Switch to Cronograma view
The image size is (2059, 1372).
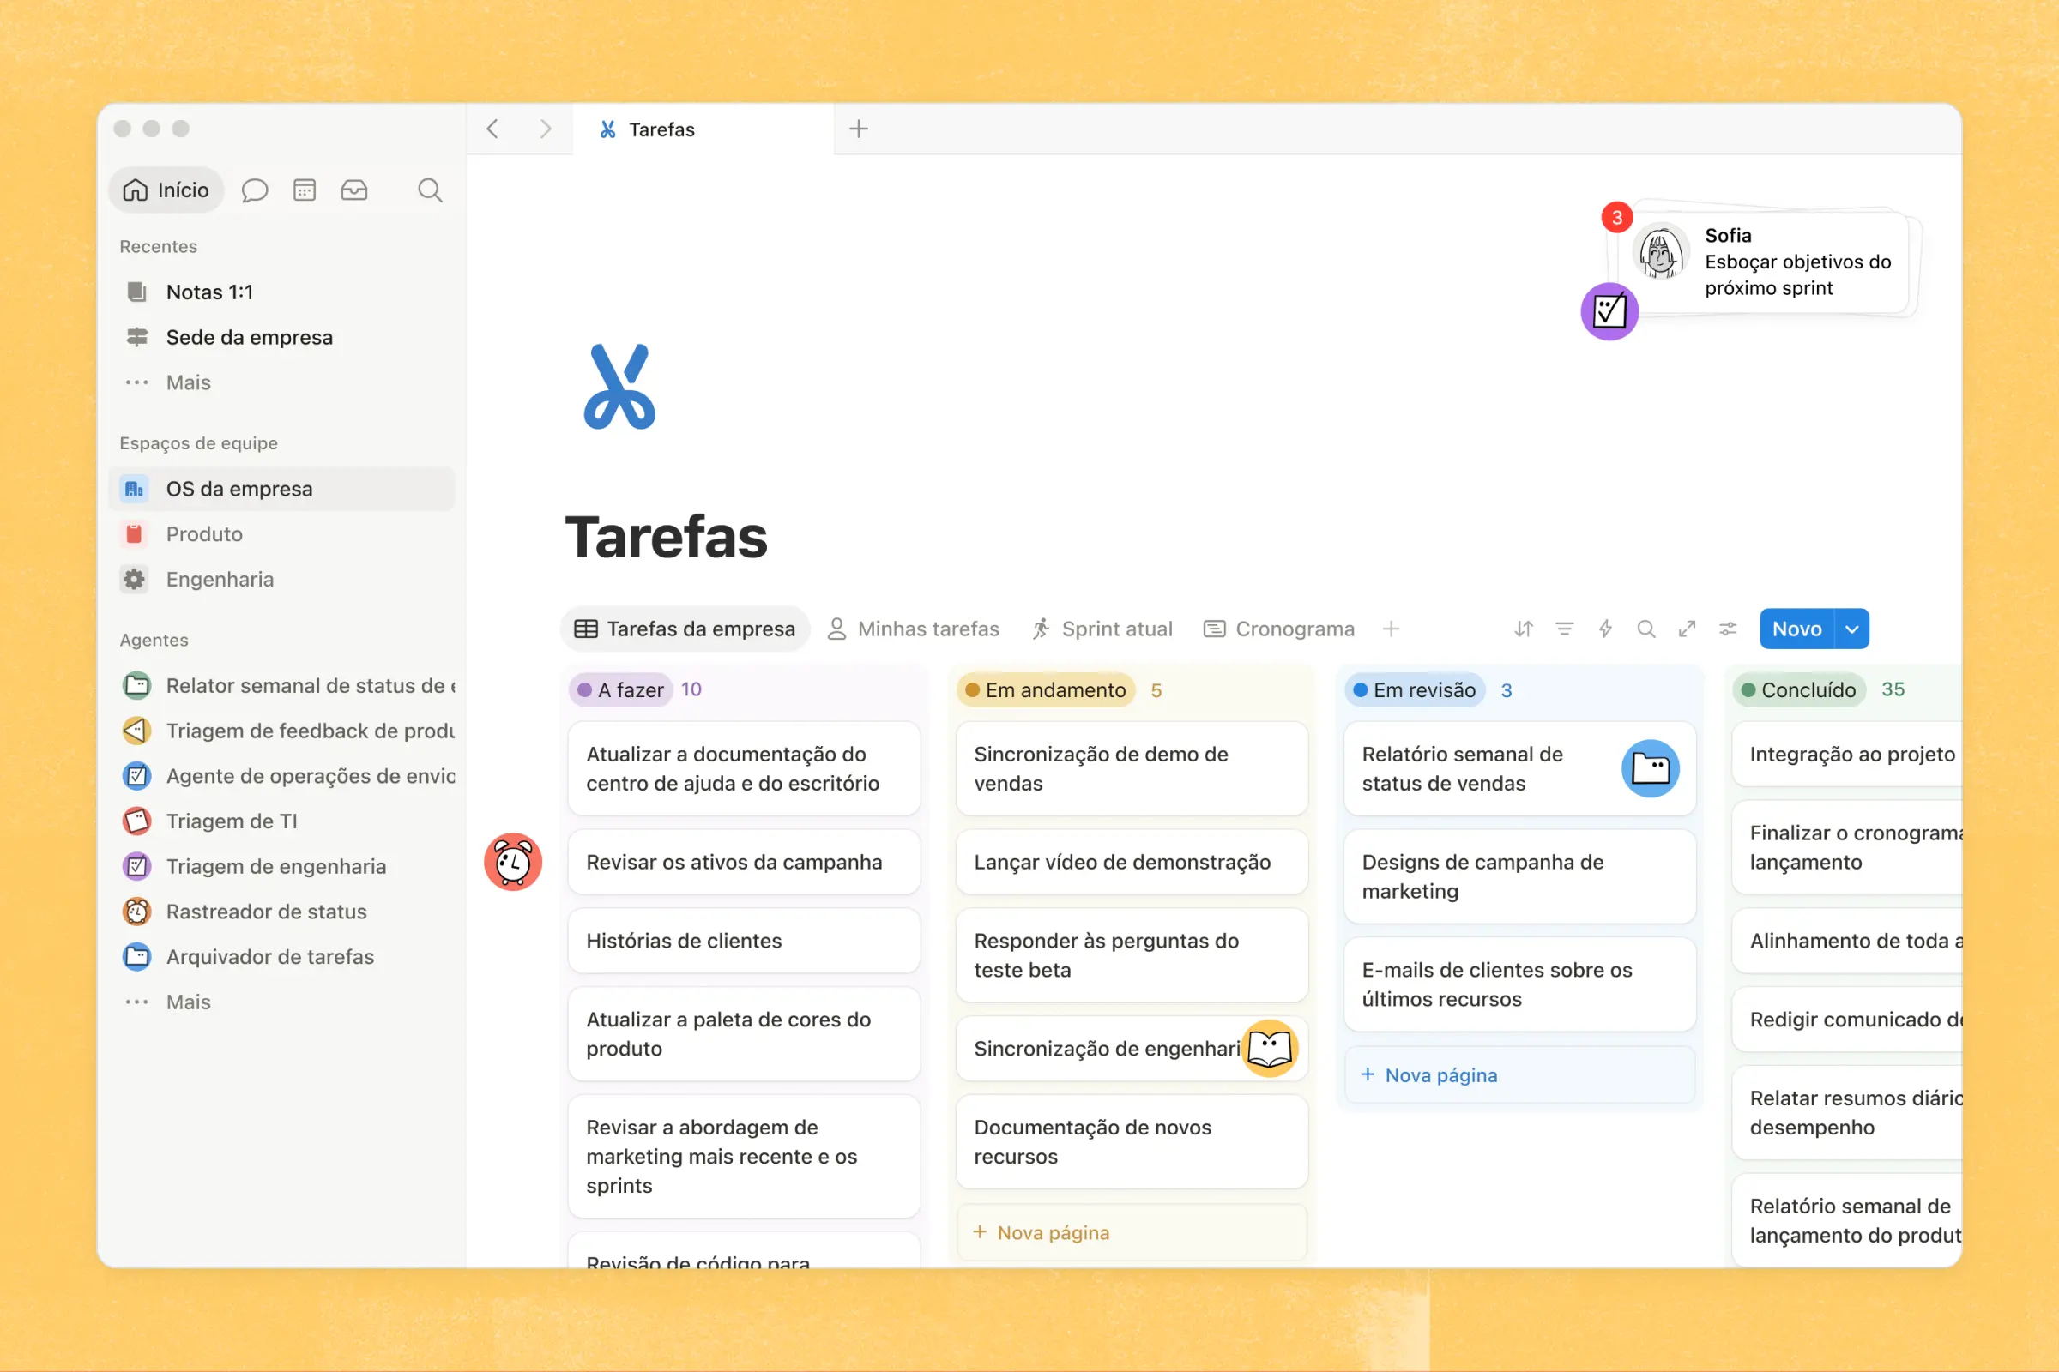1279,629
